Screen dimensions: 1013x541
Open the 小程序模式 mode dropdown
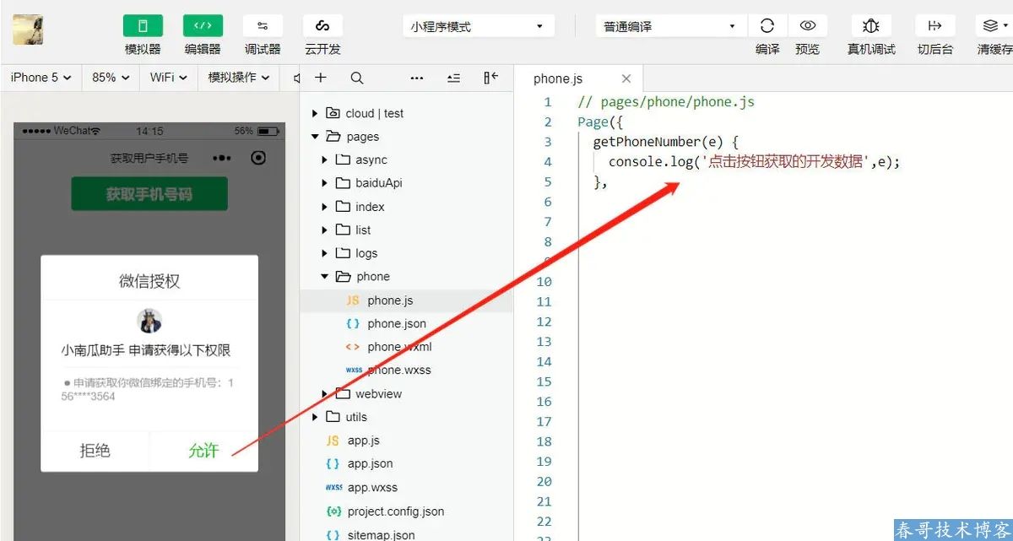[477, 26]
